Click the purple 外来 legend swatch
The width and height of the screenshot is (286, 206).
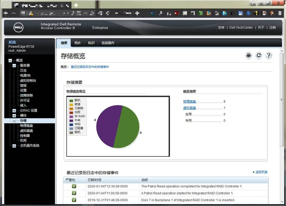(x=71, y=120)
